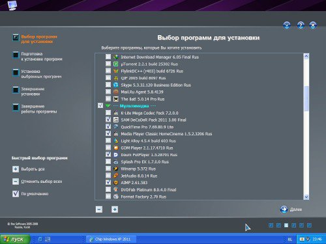
Task: Click the Выбрать все plus icon
Action: point(16,169)
